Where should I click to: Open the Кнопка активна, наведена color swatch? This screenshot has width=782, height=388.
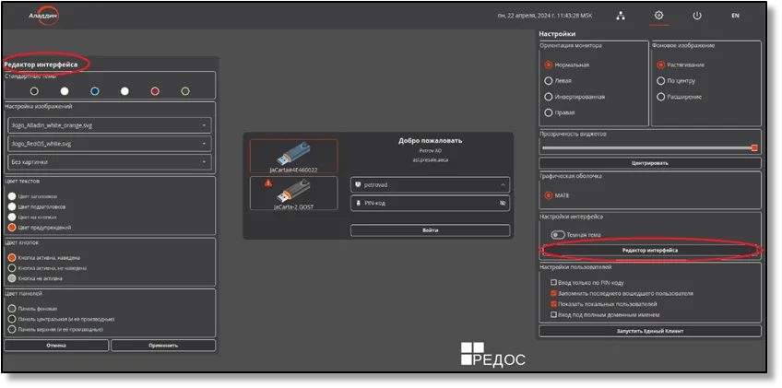coord(12,258)
